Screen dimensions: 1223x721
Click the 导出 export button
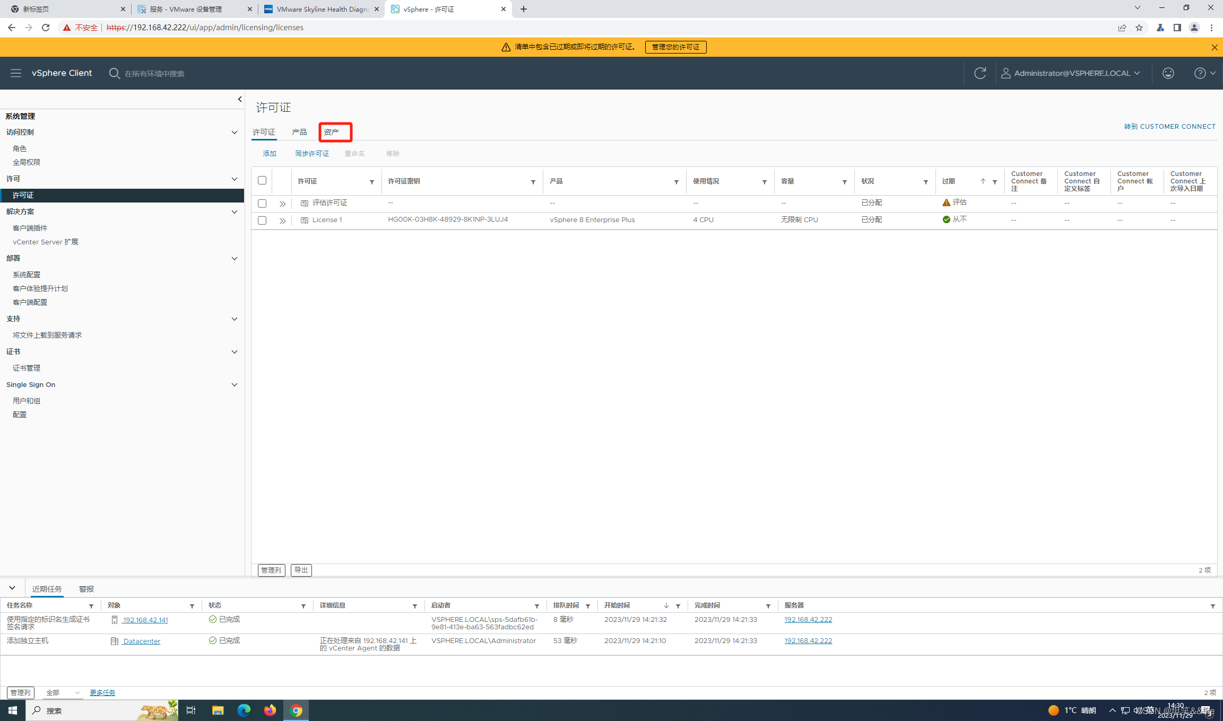(301, 570)
